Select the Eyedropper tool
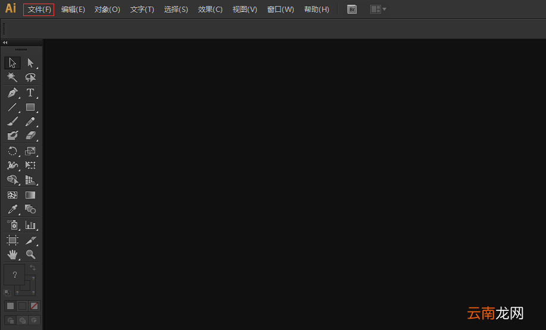 point(12,209)
